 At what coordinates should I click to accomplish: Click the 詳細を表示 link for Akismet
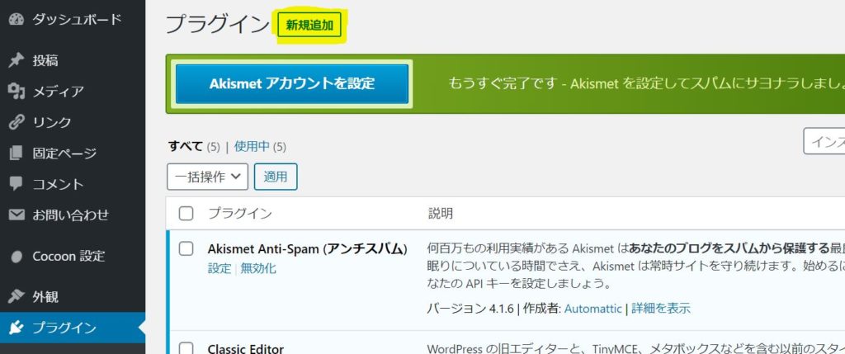(x=661, y=309)
